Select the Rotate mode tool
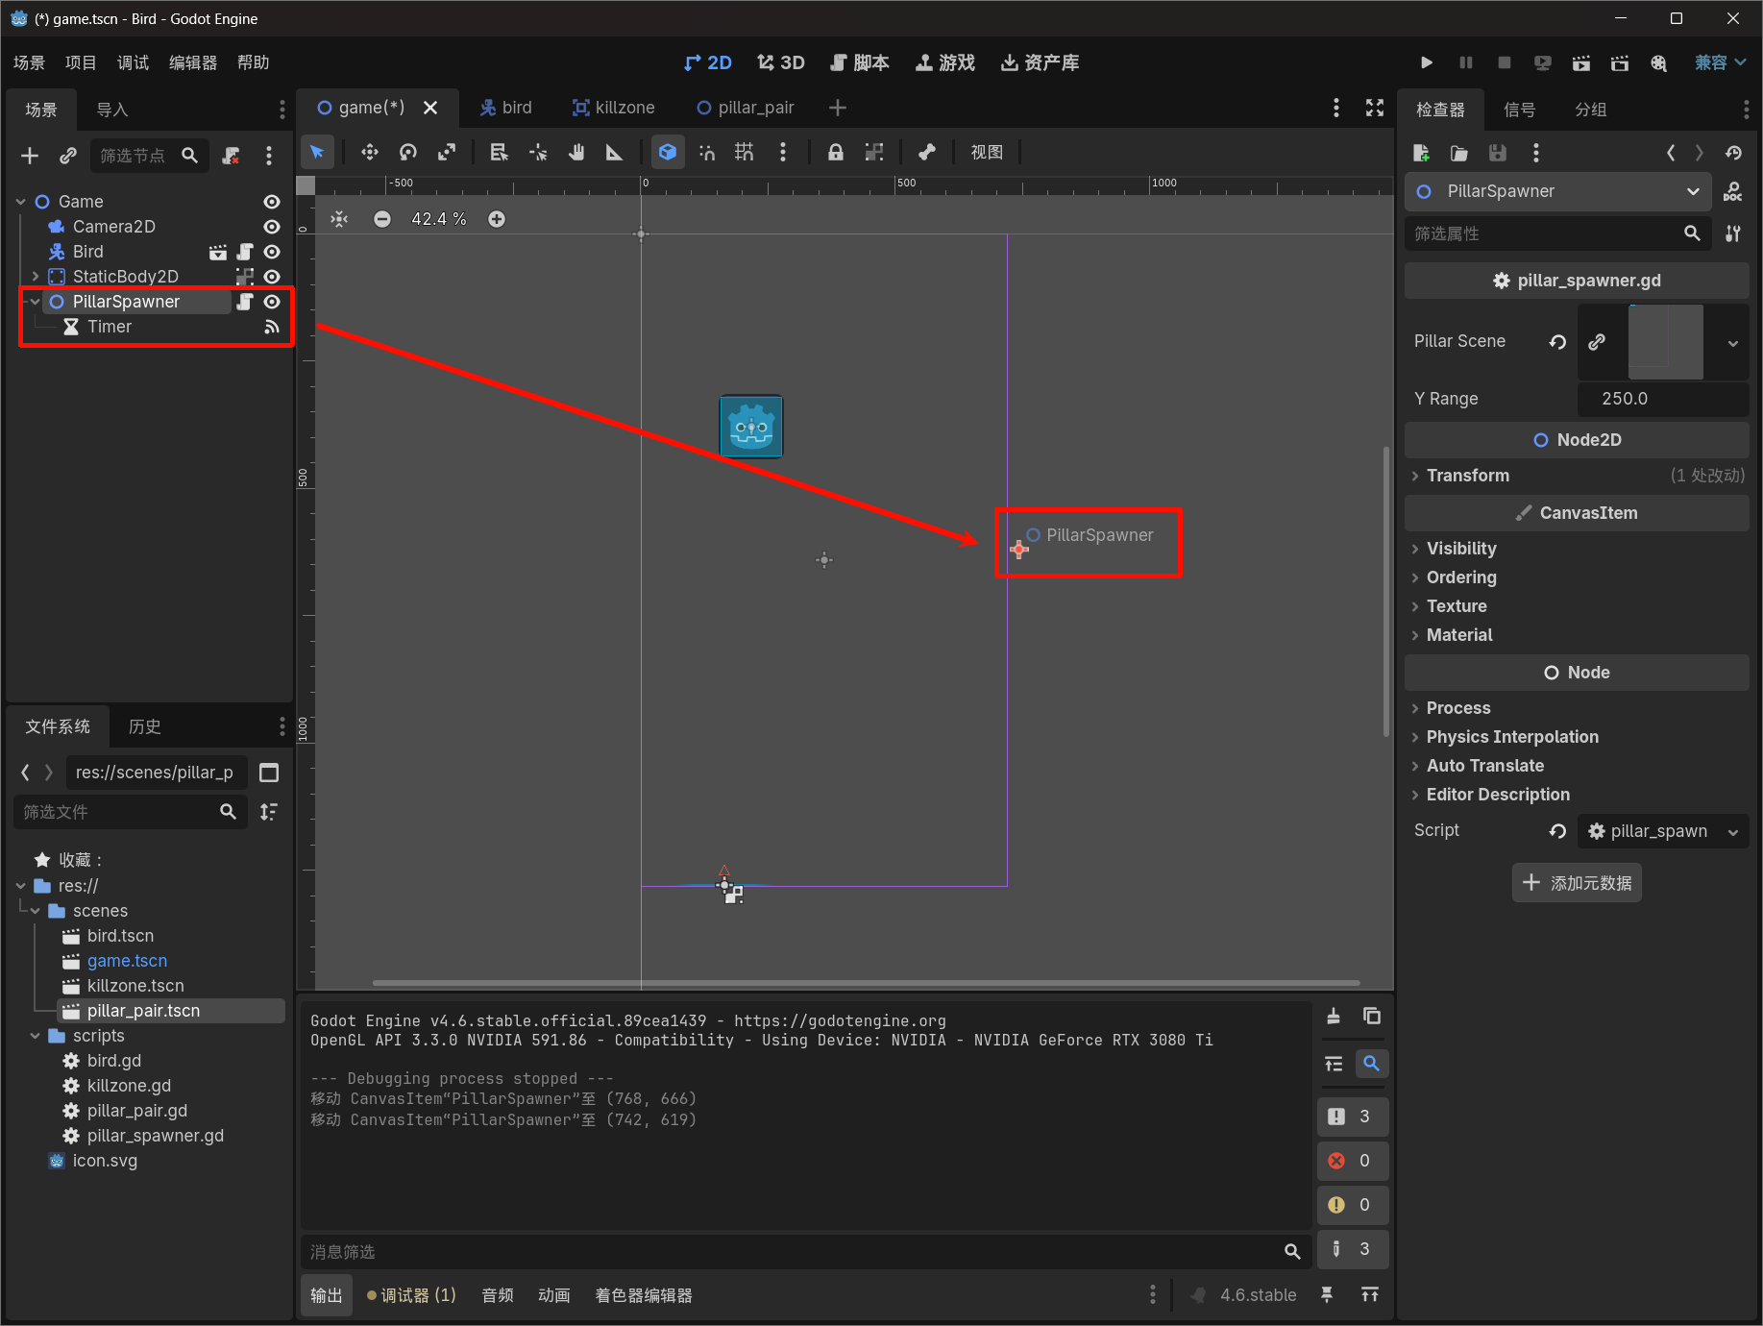Screen dimensions: 1763x1326 408,152
